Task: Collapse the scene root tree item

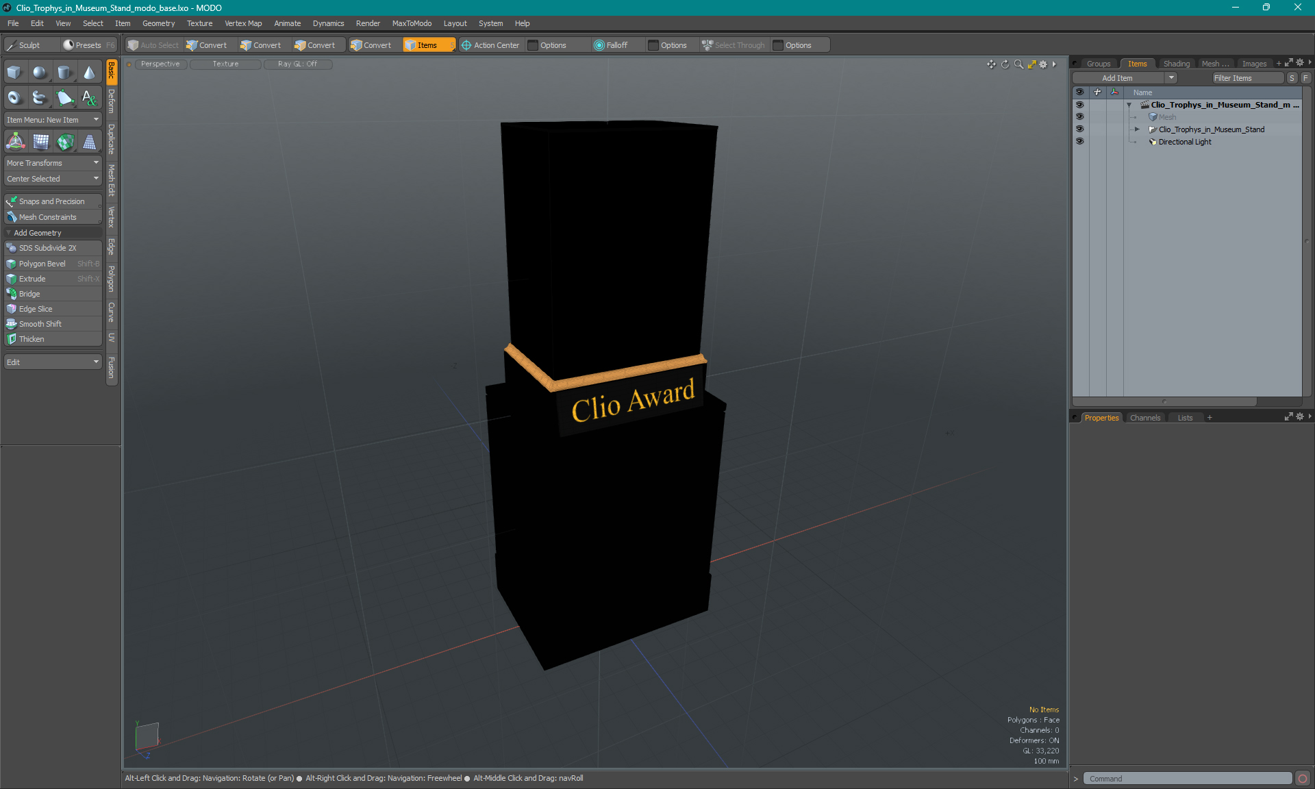Action: [x=1129, y=105]
